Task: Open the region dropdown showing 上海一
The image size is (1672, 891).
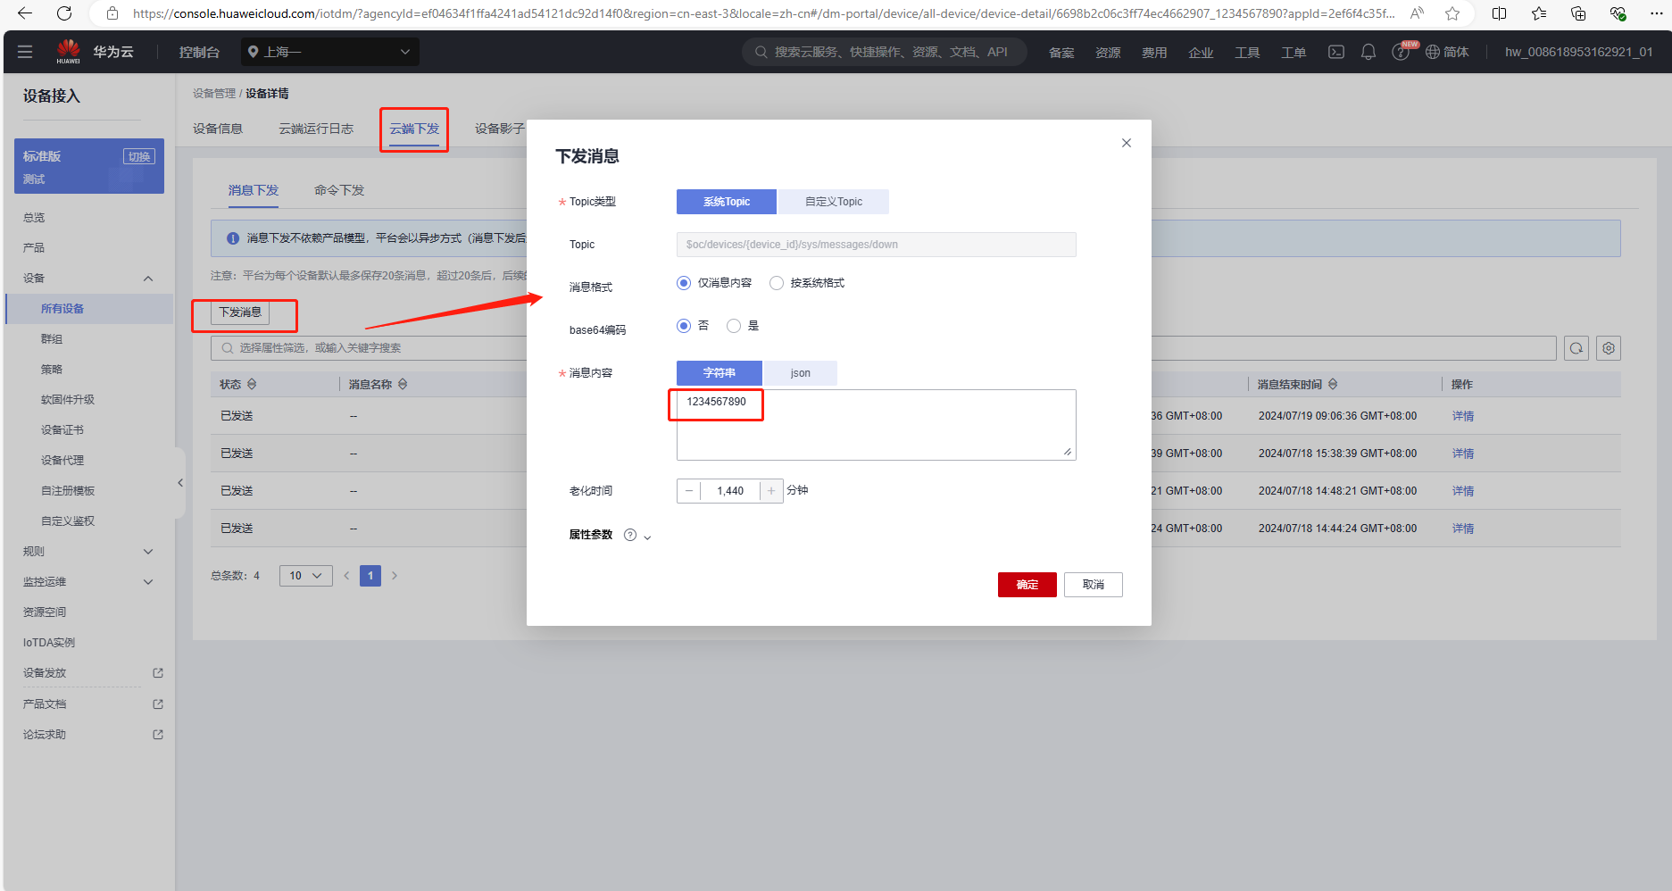Action: 329,52
